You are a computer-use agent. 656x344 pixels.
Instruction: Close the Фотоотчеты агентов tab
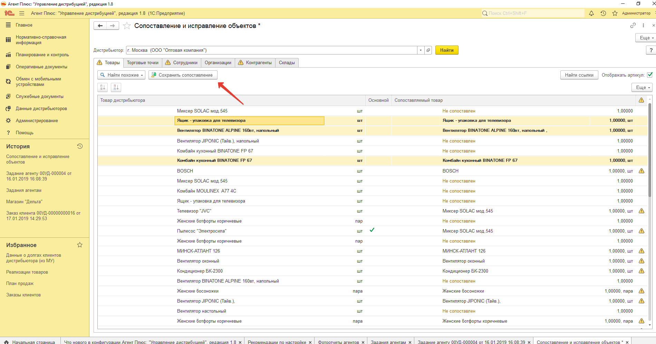click(363, 342)
